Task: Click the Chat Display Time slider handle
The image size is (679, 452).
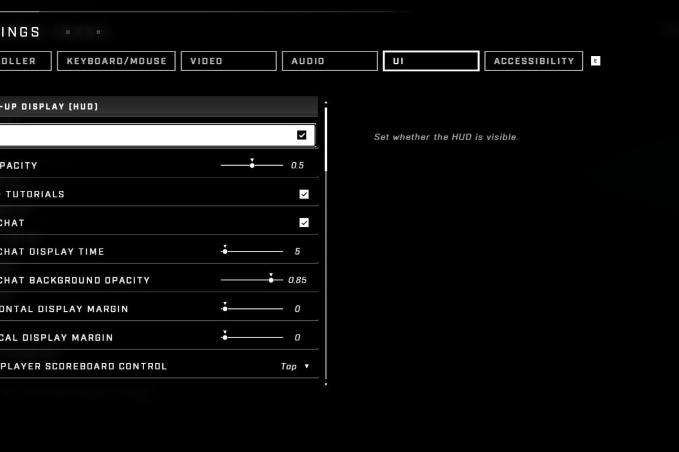Action: tap(225, 251)
